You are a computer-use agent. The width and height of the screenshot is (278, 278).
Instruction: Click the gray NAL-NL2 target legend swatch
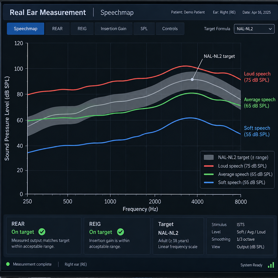[x=209, y=157]
